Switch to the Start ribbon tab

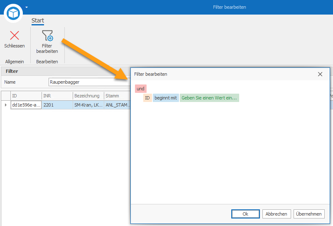(38, 21)
